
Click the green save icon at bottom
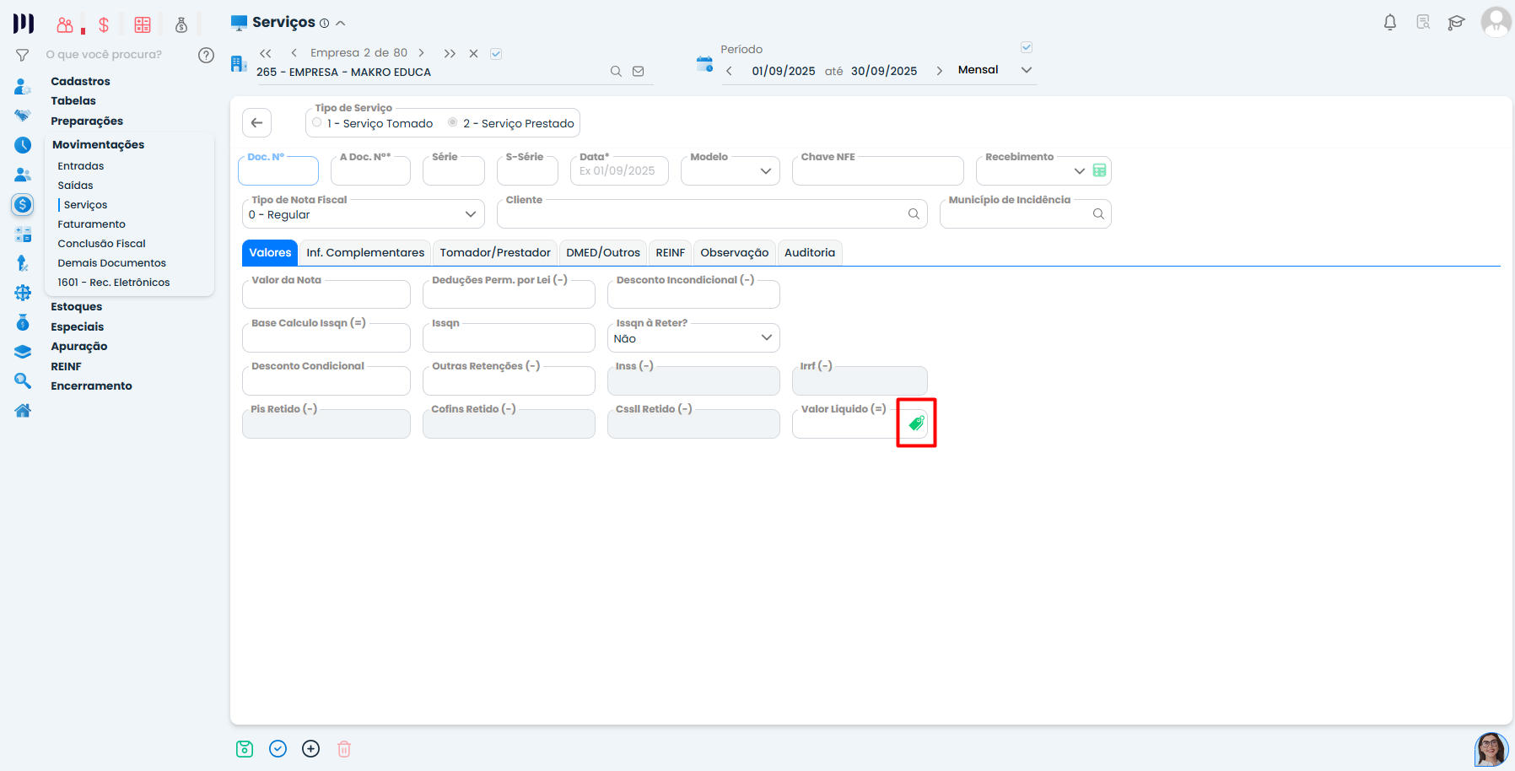[245, 749]
